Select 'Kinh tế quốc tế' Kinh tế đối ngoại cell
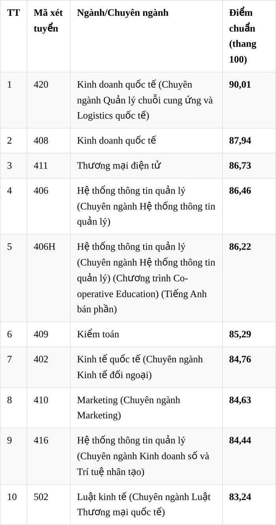 pyautogui.click(x=146, y=367)
